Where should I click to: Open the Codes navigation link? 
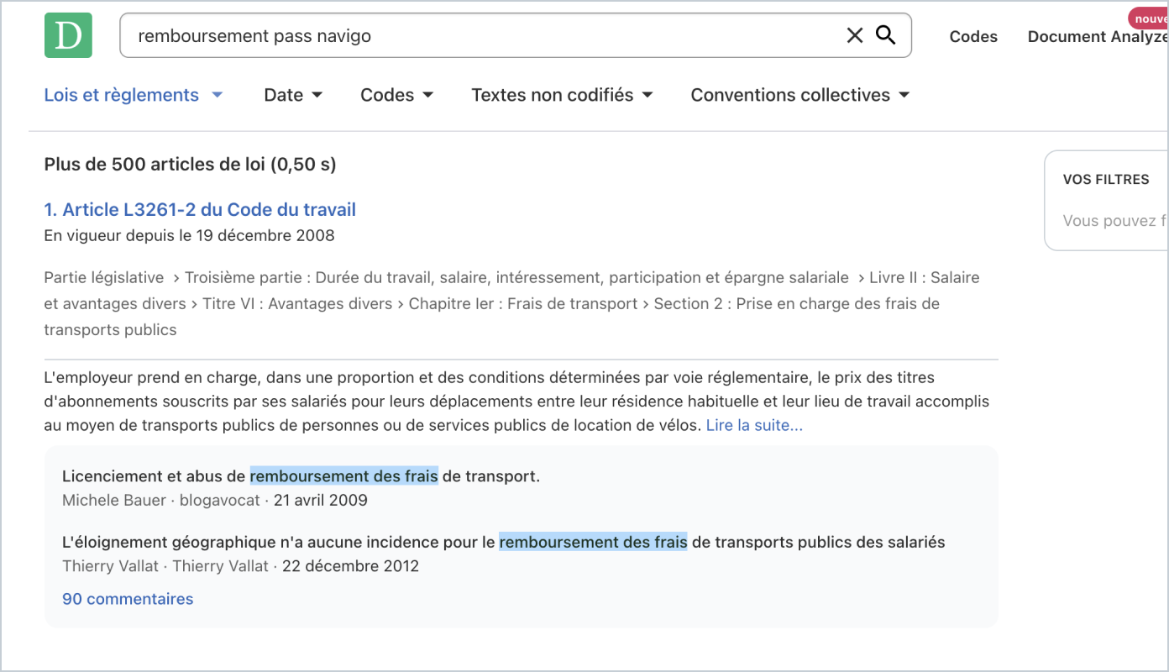[972, 37]
